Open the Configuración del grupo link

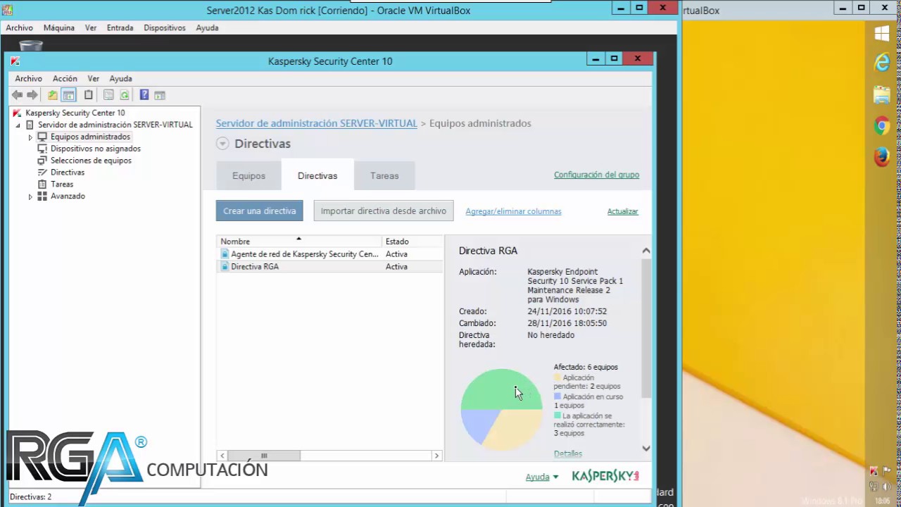click(x=596, y=175)
